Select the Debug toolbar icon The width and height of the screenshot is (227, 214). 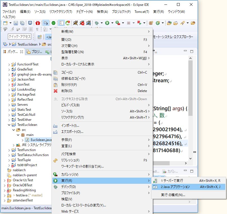click(97, 23)
